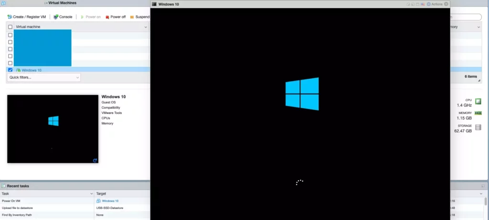Click the 'Memory' label under CPUs in VM summary

(x=107, y=124)
